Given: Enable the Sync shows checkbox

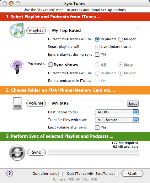Looking at the screenshot, I should pos(51,65).
